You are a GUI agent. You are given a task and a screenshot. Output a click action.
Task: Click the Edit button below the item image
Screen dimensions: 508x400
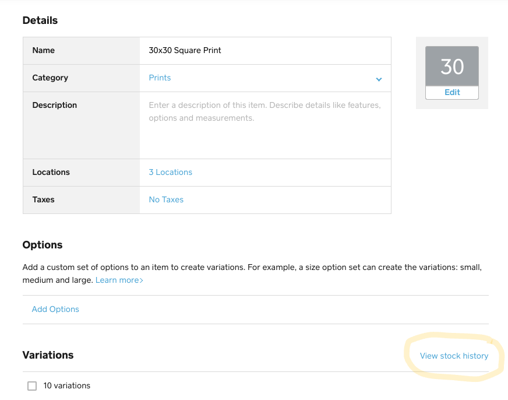[x=451, y=92]
